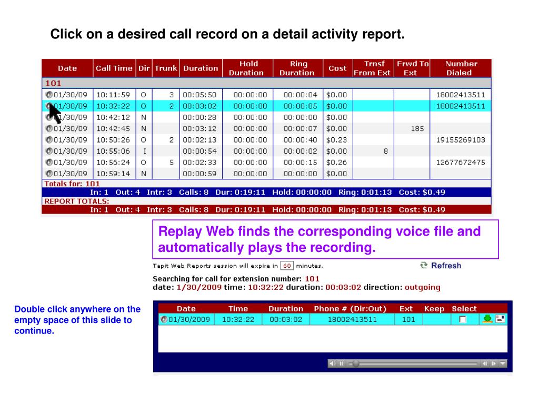The image size is (539, 404).
Task: Click the Frwd To Ext column header
Action: [412, 68]
